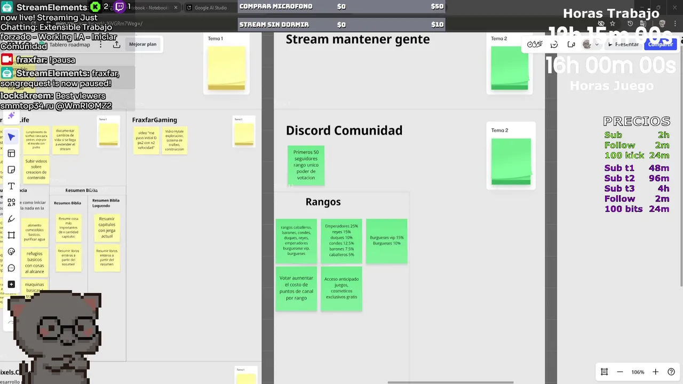Open the help question-mark icon

pos(671,372)
